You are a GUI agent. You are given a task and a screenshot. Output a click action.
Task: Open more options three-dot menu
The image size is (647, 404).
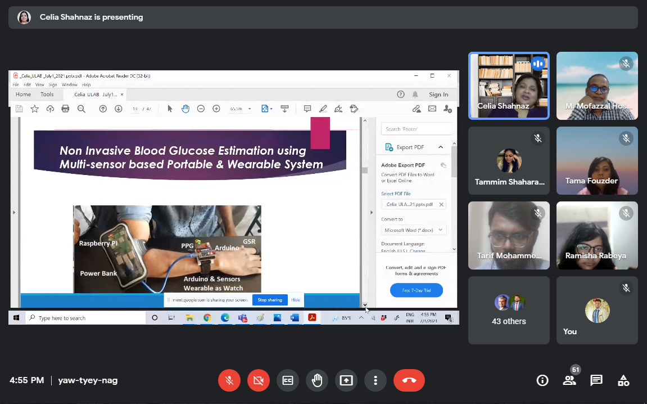coord(375,380)
